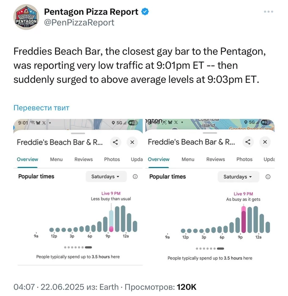Open tweet options three-dot menu
The image size is (288, 296).
[269, 12]
